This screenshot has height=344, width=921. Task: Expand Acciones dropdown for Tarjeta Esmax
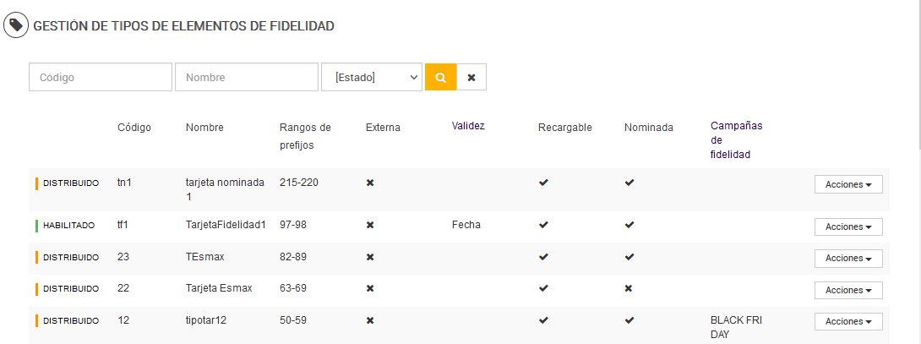pos(848,290)
